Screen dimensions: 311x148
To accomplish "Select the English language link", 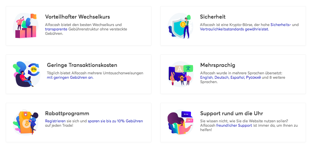I will pyautogui.click(x=207, y=77).
